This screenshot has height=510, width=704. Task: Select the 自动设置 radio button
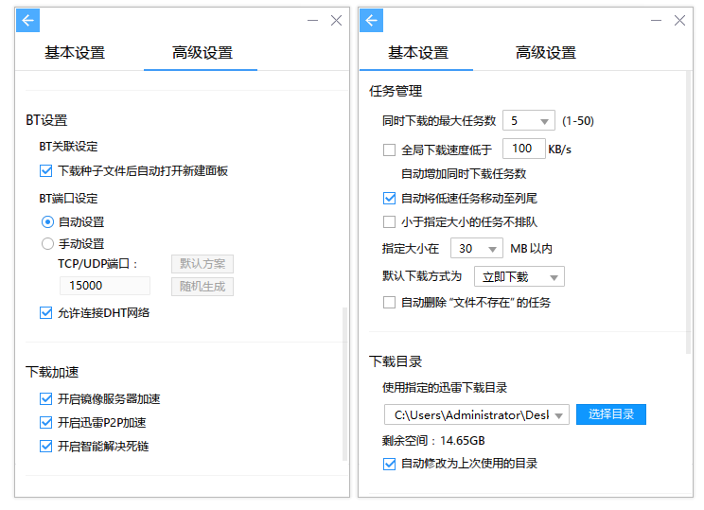click(46, 221)
